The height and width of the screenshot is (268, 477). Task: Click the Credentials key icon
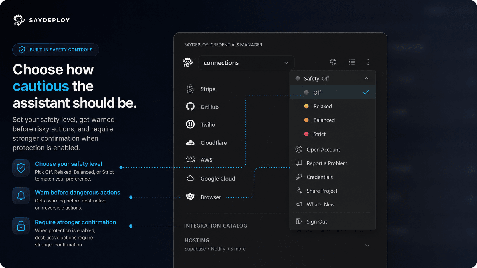tap(299, 177)
